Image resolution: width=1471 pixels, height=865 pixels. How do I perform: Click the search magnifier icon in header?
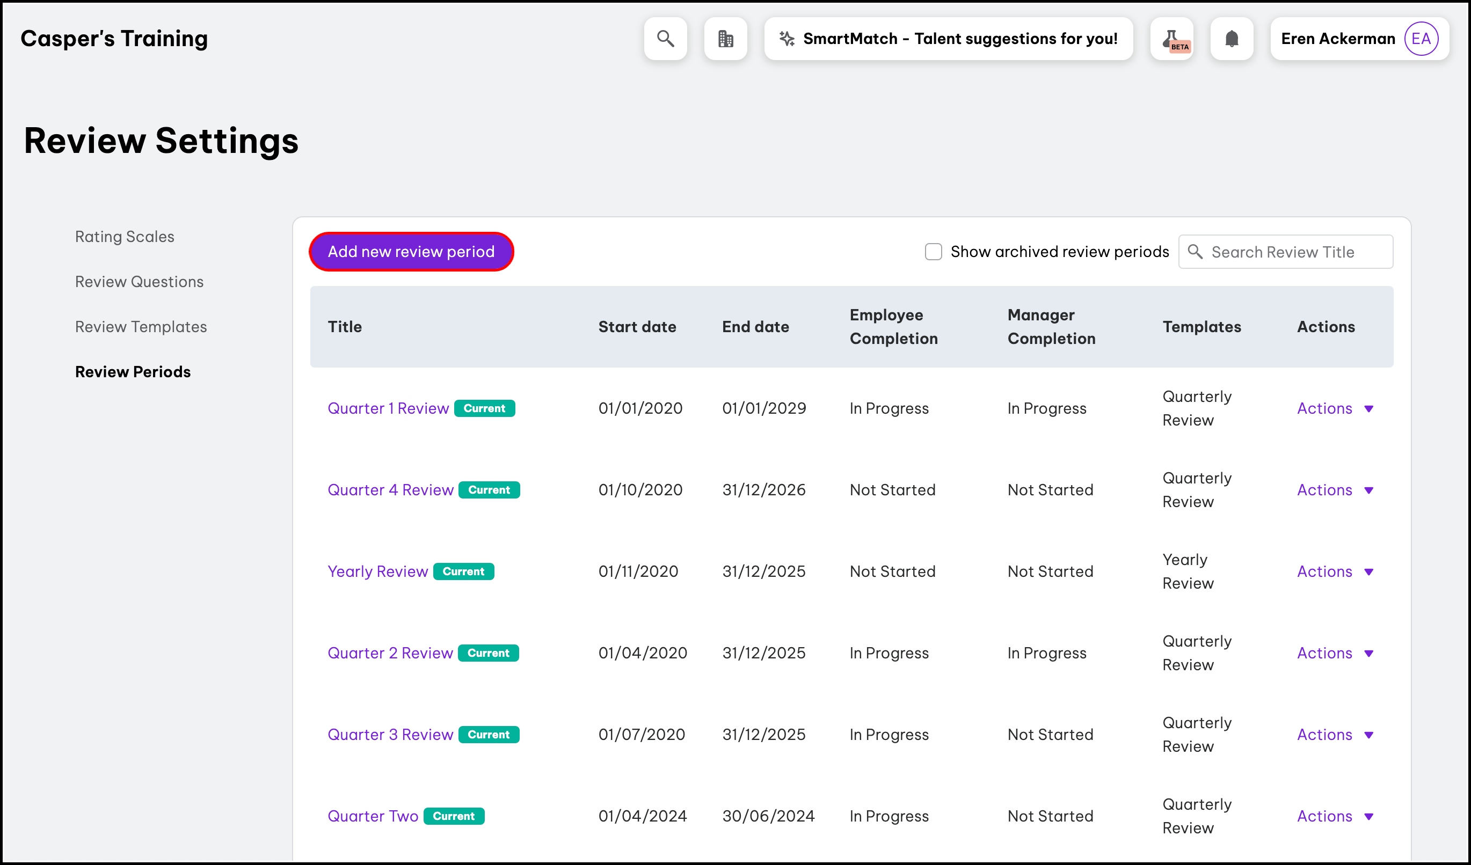point(666,39)
